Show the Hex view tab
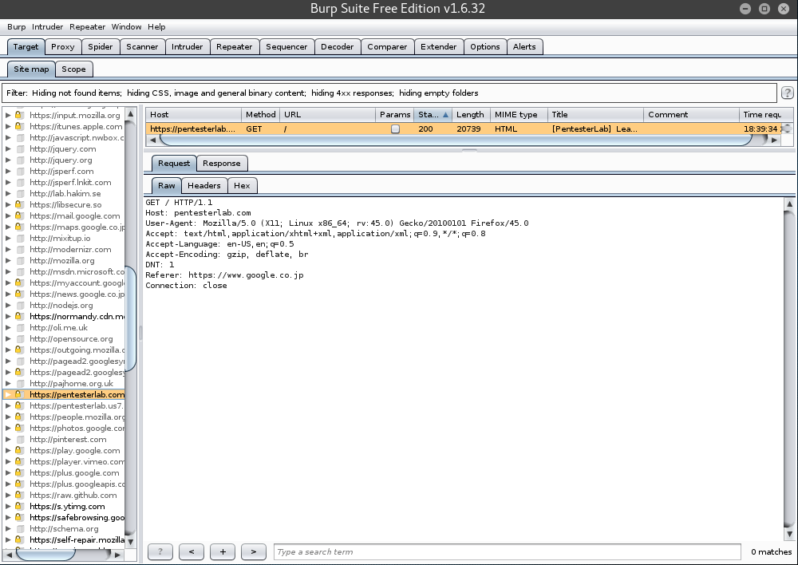Screen dimensions: 798x565 242,186
